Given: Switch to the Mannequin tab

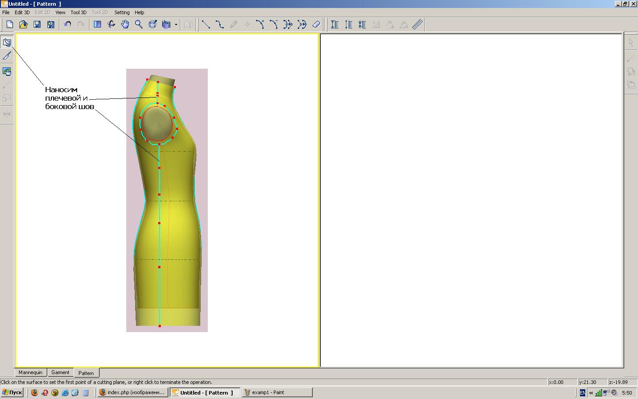Looking at the screenshot, I should click(30, 372).
